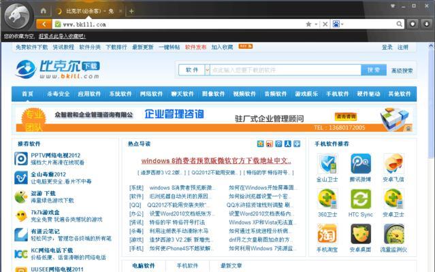Click 下载排行 in the top bar
435x272 pixels.
pos(116,47)
